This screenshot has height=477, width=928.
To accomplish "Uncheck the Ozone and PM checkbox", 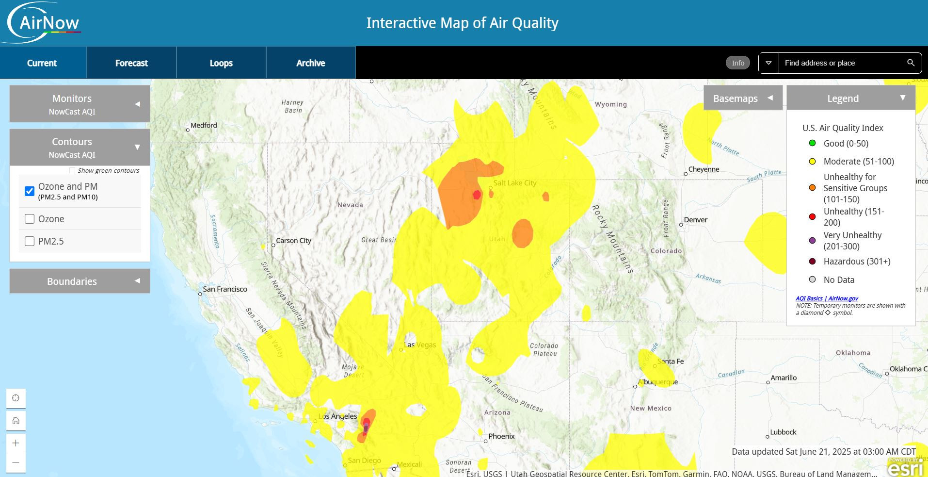I will [x=30, y=191].
